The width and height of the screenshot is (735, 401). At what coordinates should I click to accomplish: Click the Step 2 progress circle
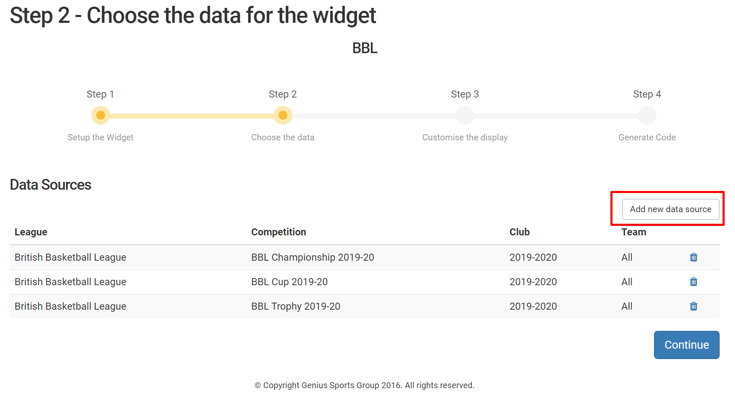pyautogui.click(x=283, y=115)
